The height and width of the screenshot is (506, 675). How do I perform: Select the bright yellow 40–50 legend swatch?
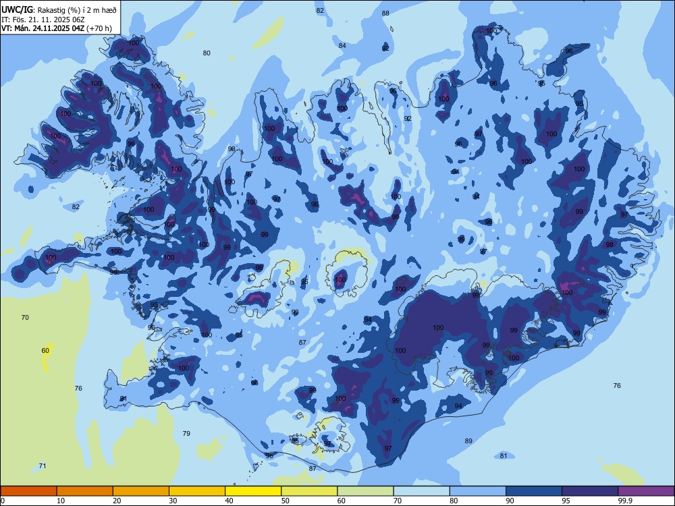point(253,491)
